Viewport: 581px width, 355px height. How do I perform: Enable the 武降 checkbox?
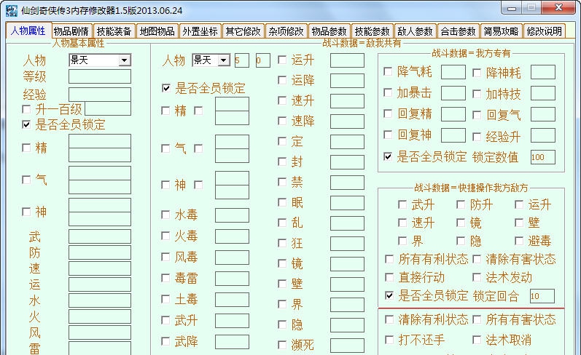click(165, 341)
